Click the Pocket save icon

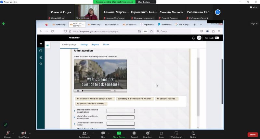pyautogui.click(x=201, y=31)
